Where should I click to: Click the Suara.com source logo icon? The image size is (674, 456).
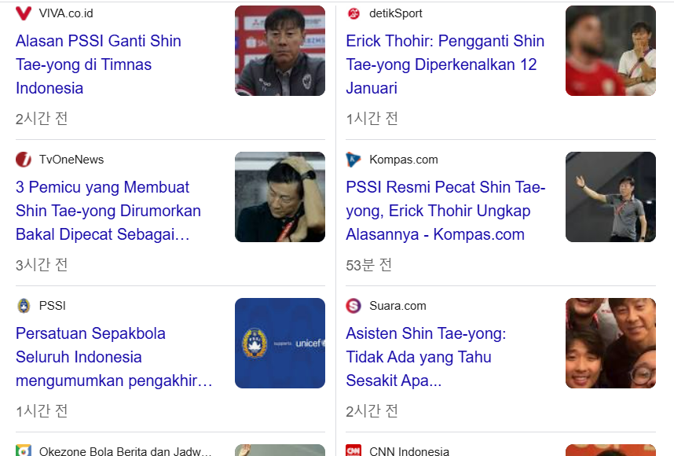click(354, 306)
